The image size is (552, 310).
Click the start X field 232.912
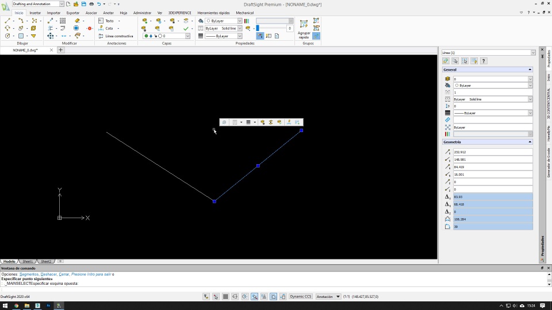[x=493, y=152]
